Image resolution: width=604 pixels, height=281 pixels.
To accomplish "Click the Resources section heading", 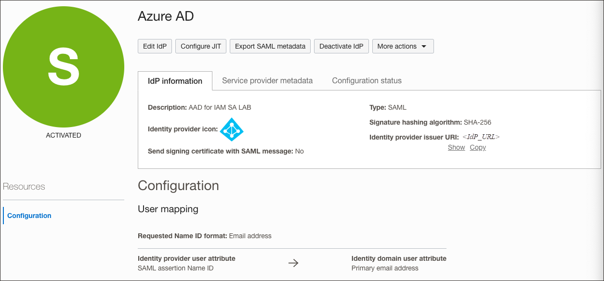I will tap(24, 186).
